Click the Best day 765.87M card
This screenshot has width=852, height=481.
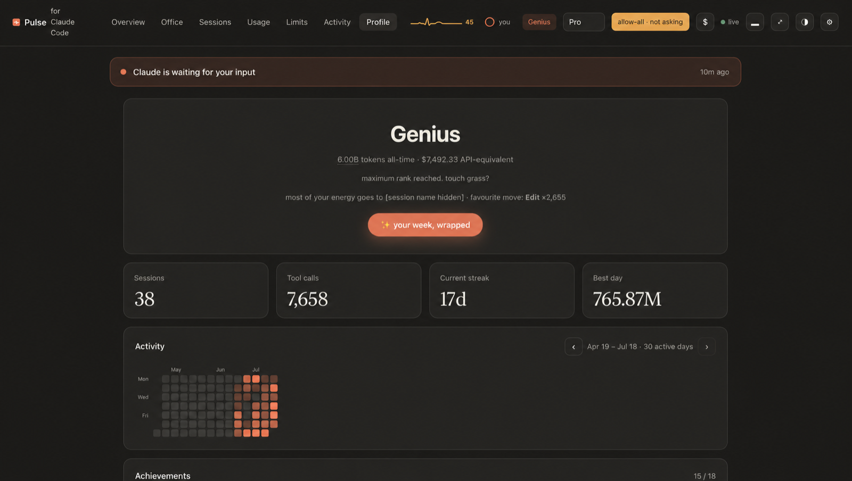(x=655, y=291)
